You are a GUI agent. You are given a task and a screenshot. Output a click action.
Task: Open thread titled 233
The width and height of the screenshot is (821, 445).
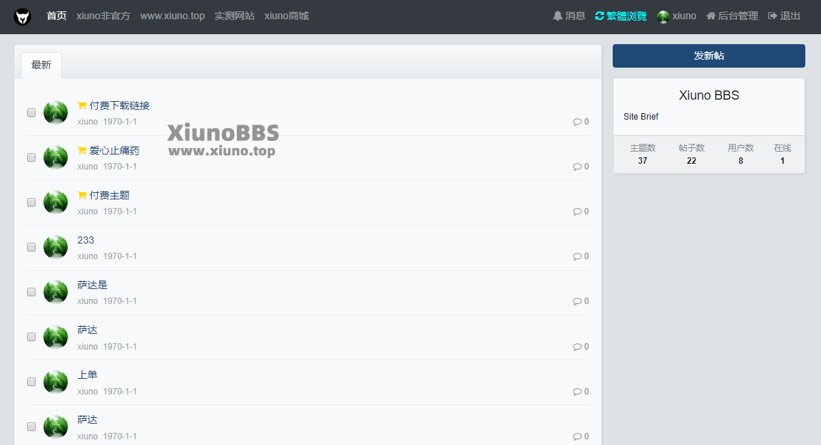(86, 241)
